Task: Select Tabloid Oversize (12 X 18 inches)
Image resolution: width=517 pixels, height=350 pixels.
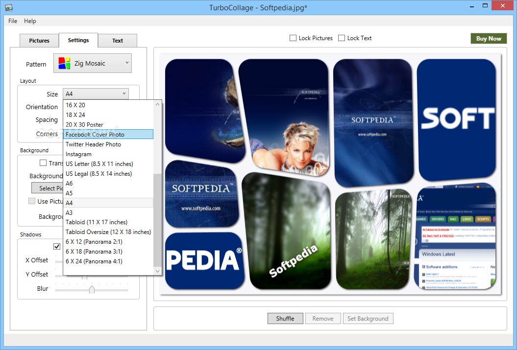Action: point(108,232)
